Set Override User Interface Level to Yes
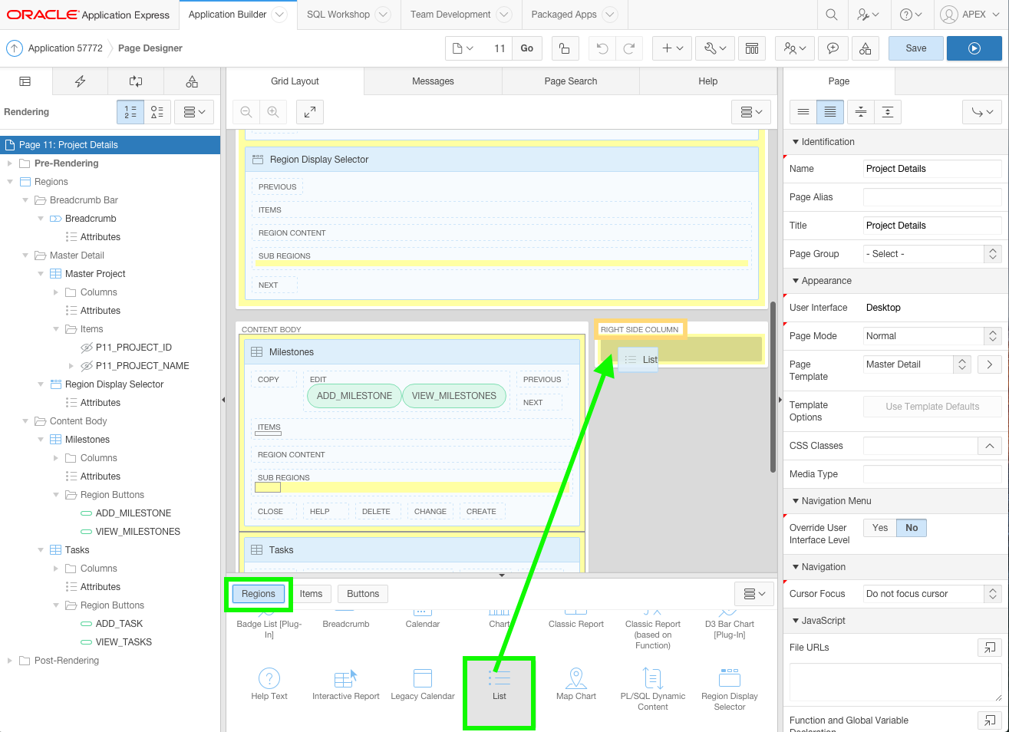 879,528
